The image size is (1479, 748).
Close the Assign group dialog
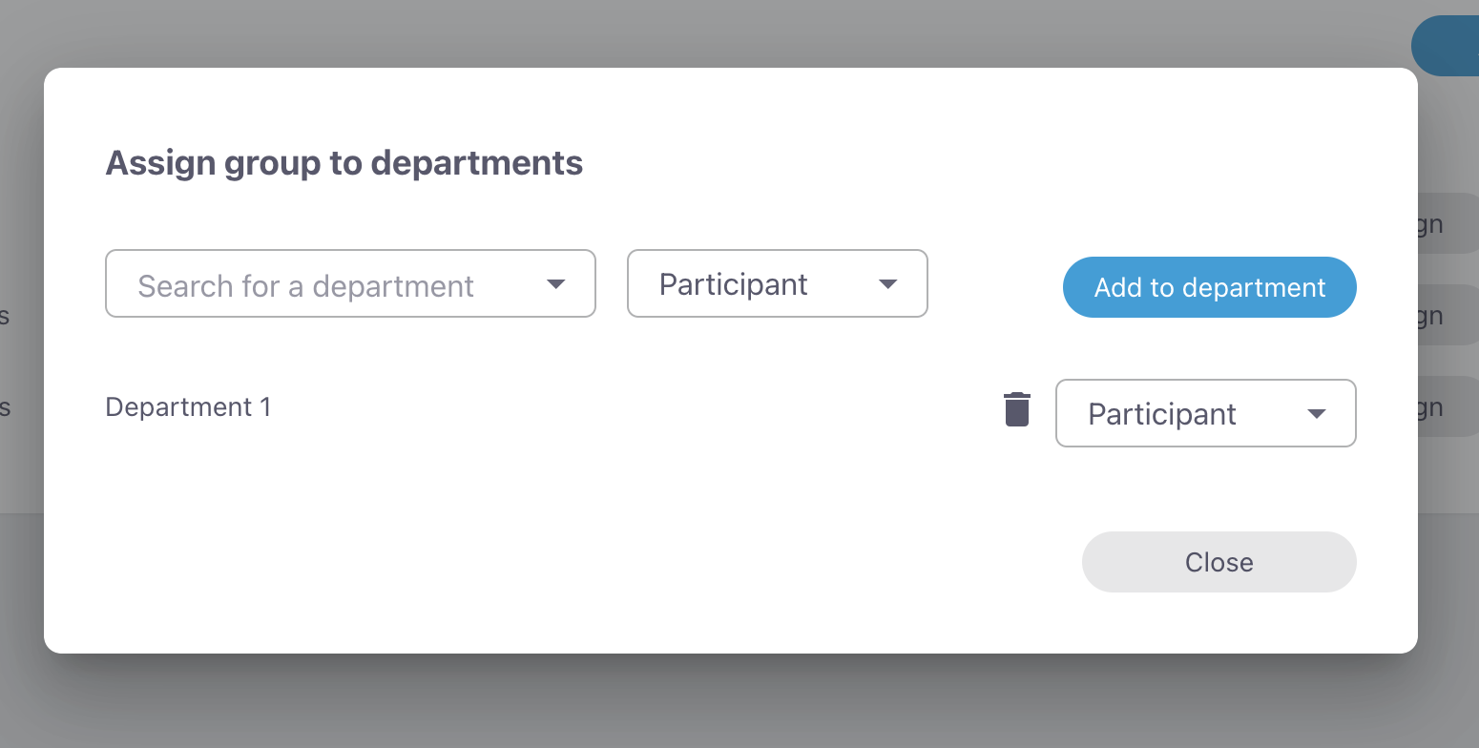click(x=1219, y=562)
